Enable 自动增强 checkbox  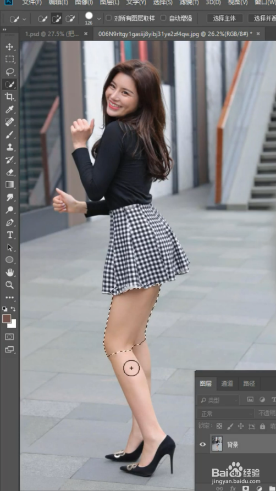[163, 18]
